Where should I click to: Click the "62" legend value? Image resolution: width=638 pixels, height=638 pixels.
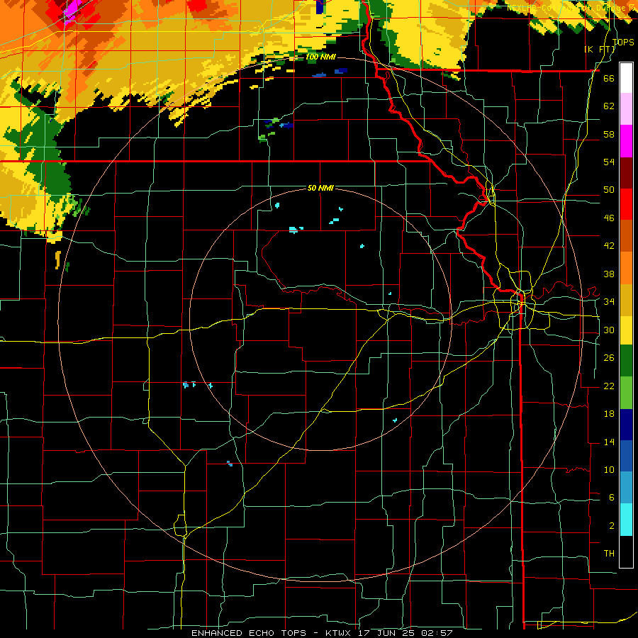609,106
